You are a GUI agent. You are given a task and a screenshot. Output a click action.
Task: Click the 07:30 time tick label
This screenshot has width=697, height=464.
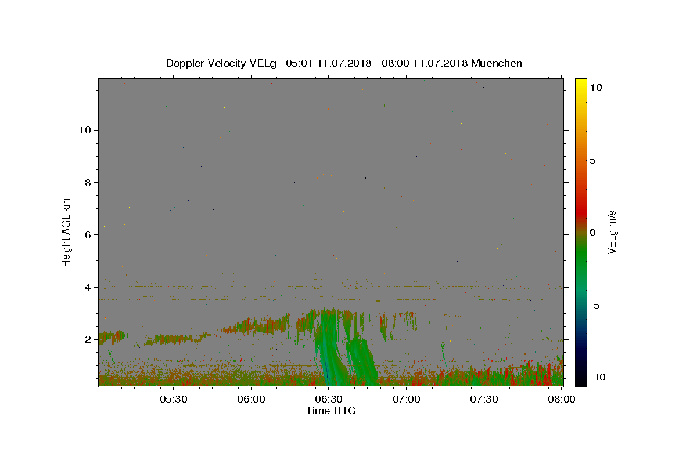tap(484, 400)
